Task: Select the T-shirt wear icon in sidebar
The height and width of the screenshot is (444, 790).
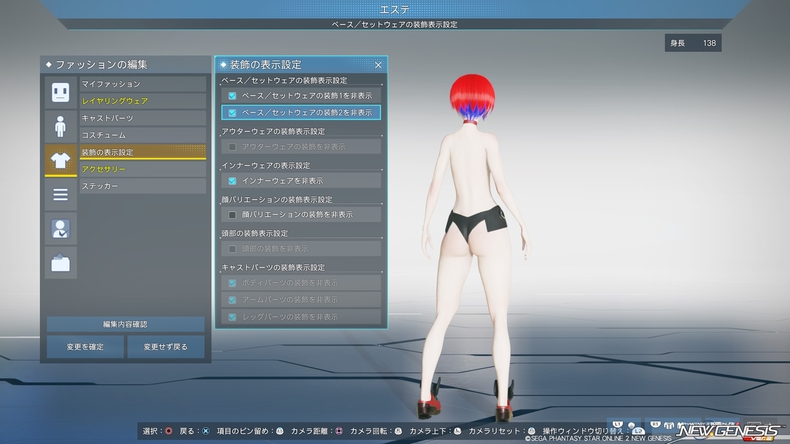Action: pos(61,160)
